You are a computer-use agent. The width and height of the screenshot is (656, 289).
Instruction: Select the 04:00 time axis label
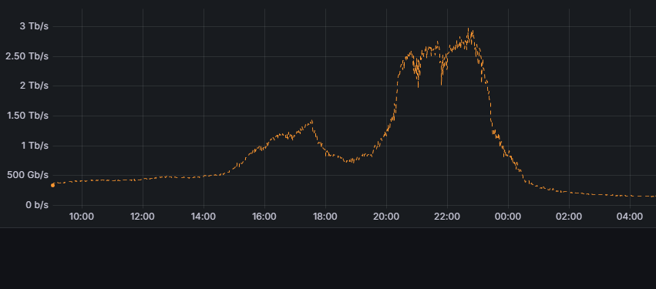[x=630, y=217]
